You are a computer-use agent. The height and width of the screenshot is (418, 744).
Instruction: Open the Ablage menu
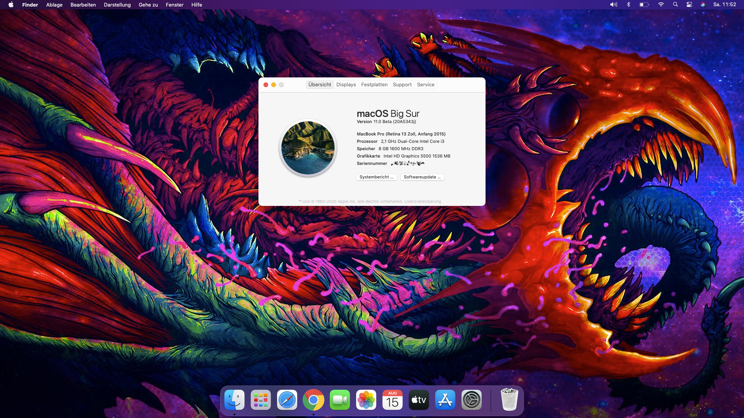(x=54, y=5)
